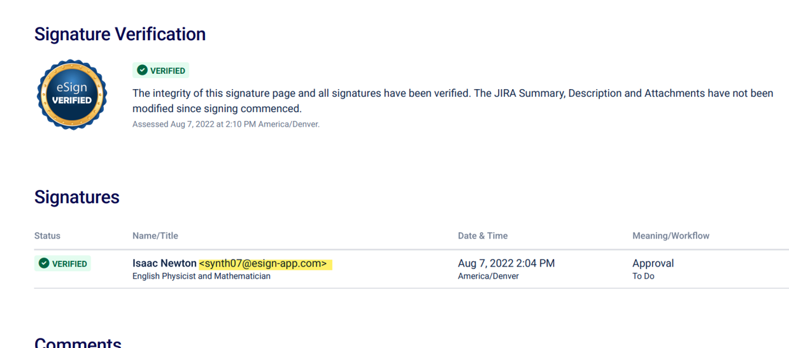Click the Signatures section heading

pyautogui.click(x=77, y=197)
